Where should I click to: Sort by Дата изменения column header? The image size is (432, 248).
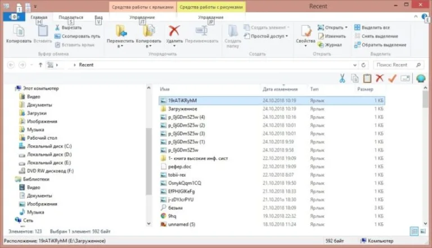[280, 89]
